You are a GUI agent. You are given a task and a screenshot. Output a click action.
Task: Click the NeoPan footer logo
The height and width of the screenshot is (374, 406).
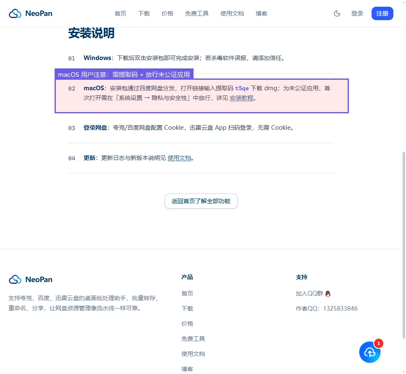pos(31,280)
